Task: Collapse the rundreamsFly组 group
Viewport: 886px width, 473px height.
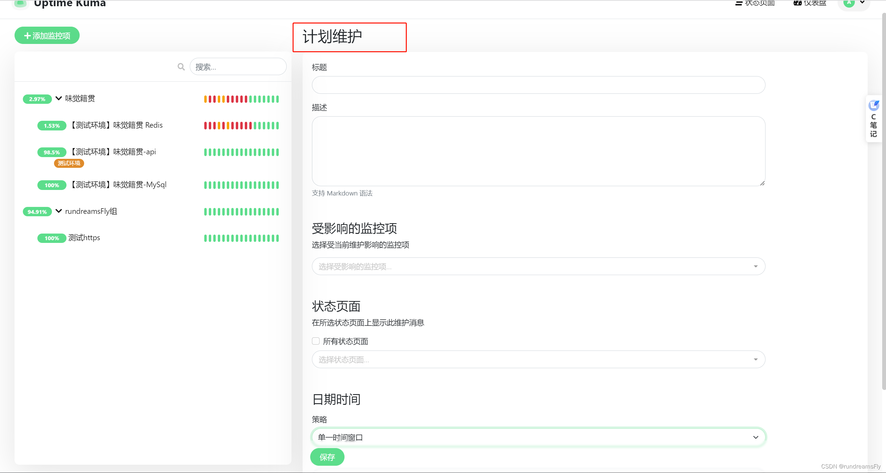Action: tap(59, 211)
